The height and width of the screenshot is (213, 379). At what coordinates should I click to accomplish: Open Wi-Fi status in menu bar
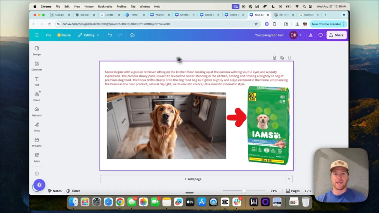297,7
